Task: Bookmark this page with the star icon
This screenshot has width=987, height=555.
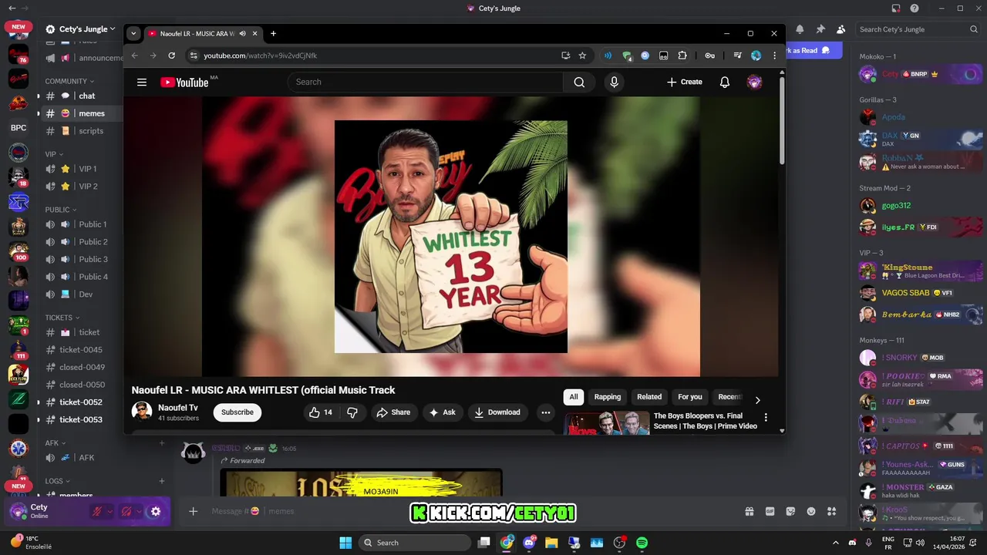Action: coord(582,55)
